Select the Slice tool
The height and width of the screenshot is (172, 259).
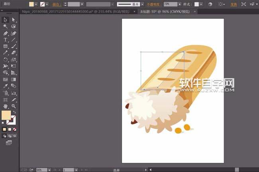coord(14,100)
